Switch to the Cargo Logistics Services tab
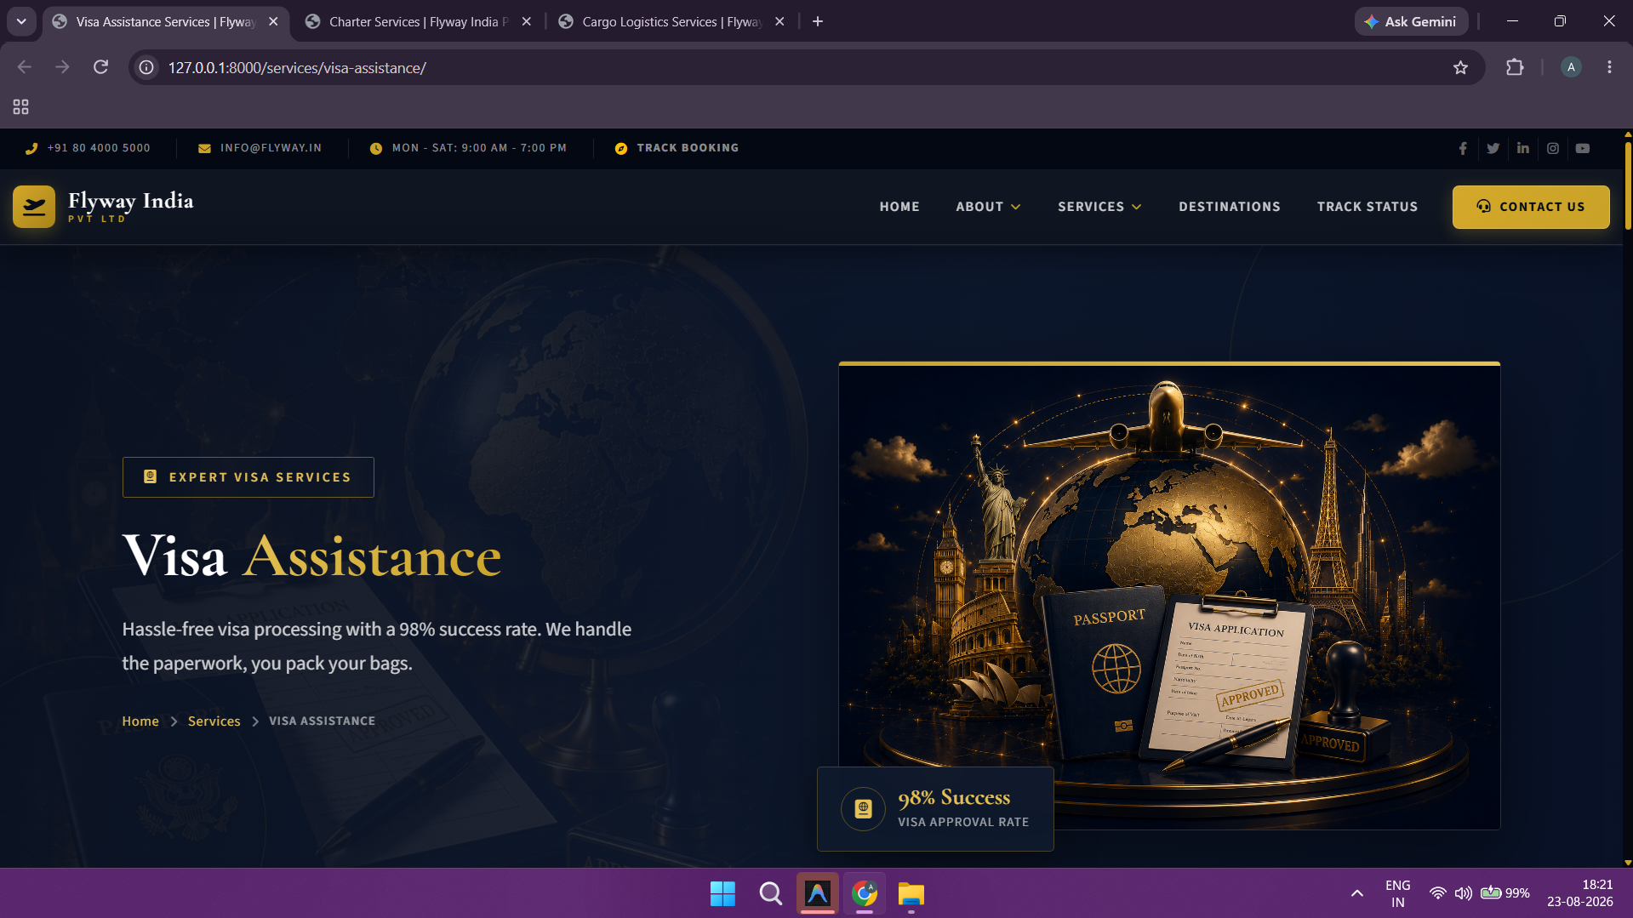1633x918 pixels. coord(671,21)
